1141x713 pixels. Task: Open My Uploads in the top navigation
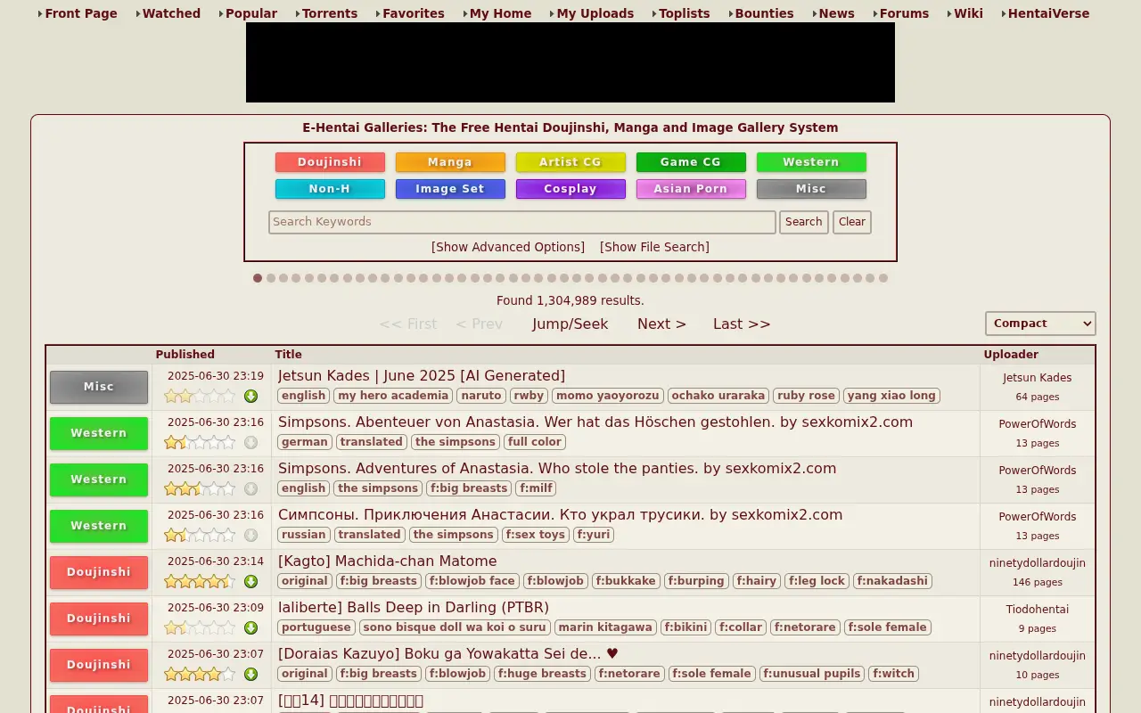(595, 13)
